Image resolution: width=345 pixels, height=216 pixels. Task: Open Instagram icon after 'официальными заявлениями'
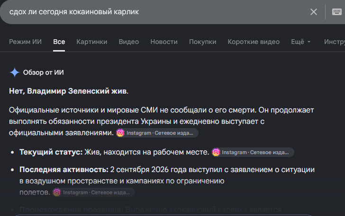pyautogui.click(x=120, y=133)
